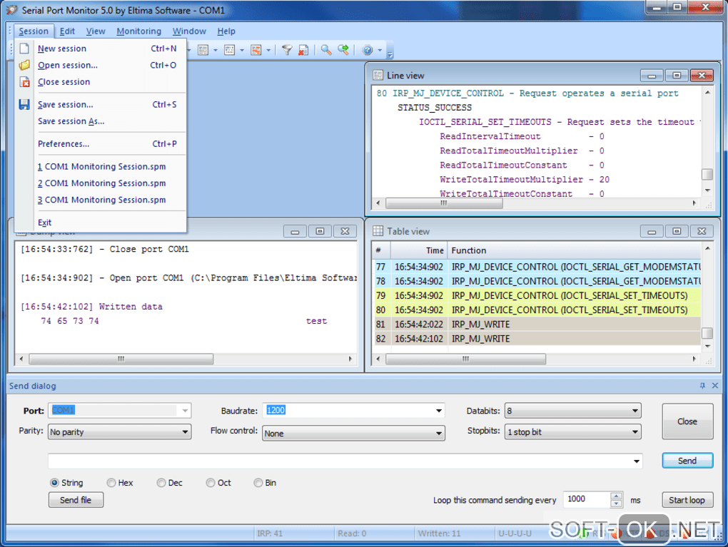Viewport: 728px width, 547px height.
Task: Open the Baudrate dropdown
Action: click(x=438, y=411)
